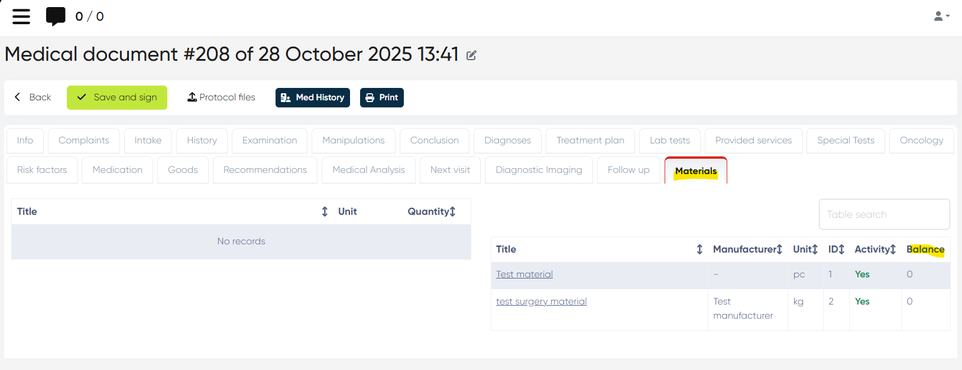Screen dimensions: 962x370
Task: Sort materials list by ID
Action: 841,250
